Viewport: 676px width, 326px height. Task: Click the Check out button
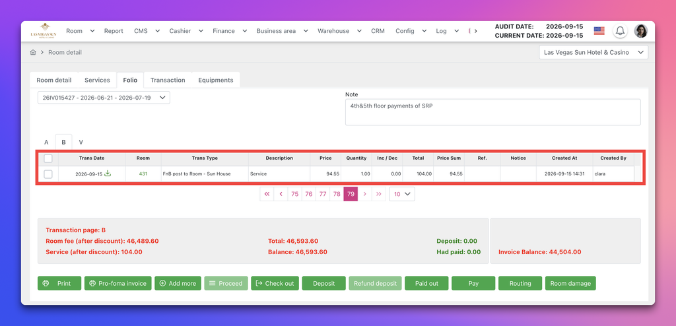275,283
